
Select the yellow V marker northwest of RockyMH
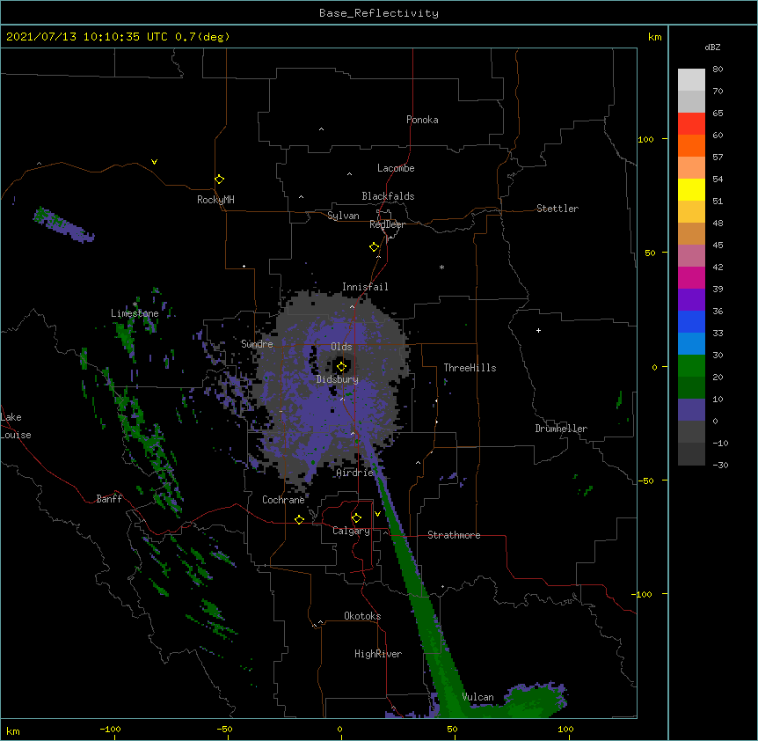(154, 162)
